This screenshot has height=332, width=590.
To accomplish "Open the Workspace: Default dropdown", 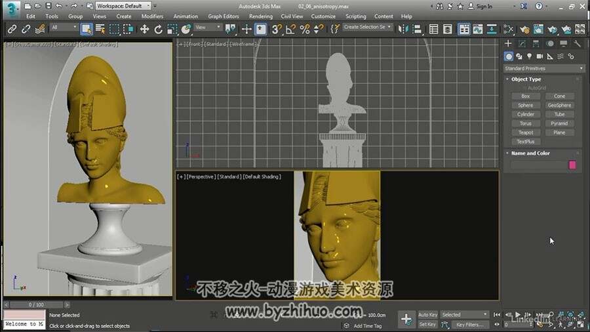I will [123, 6].
